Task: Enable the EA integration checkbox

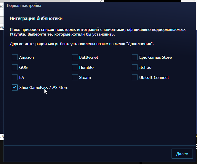Action: (x=15, y=77)
